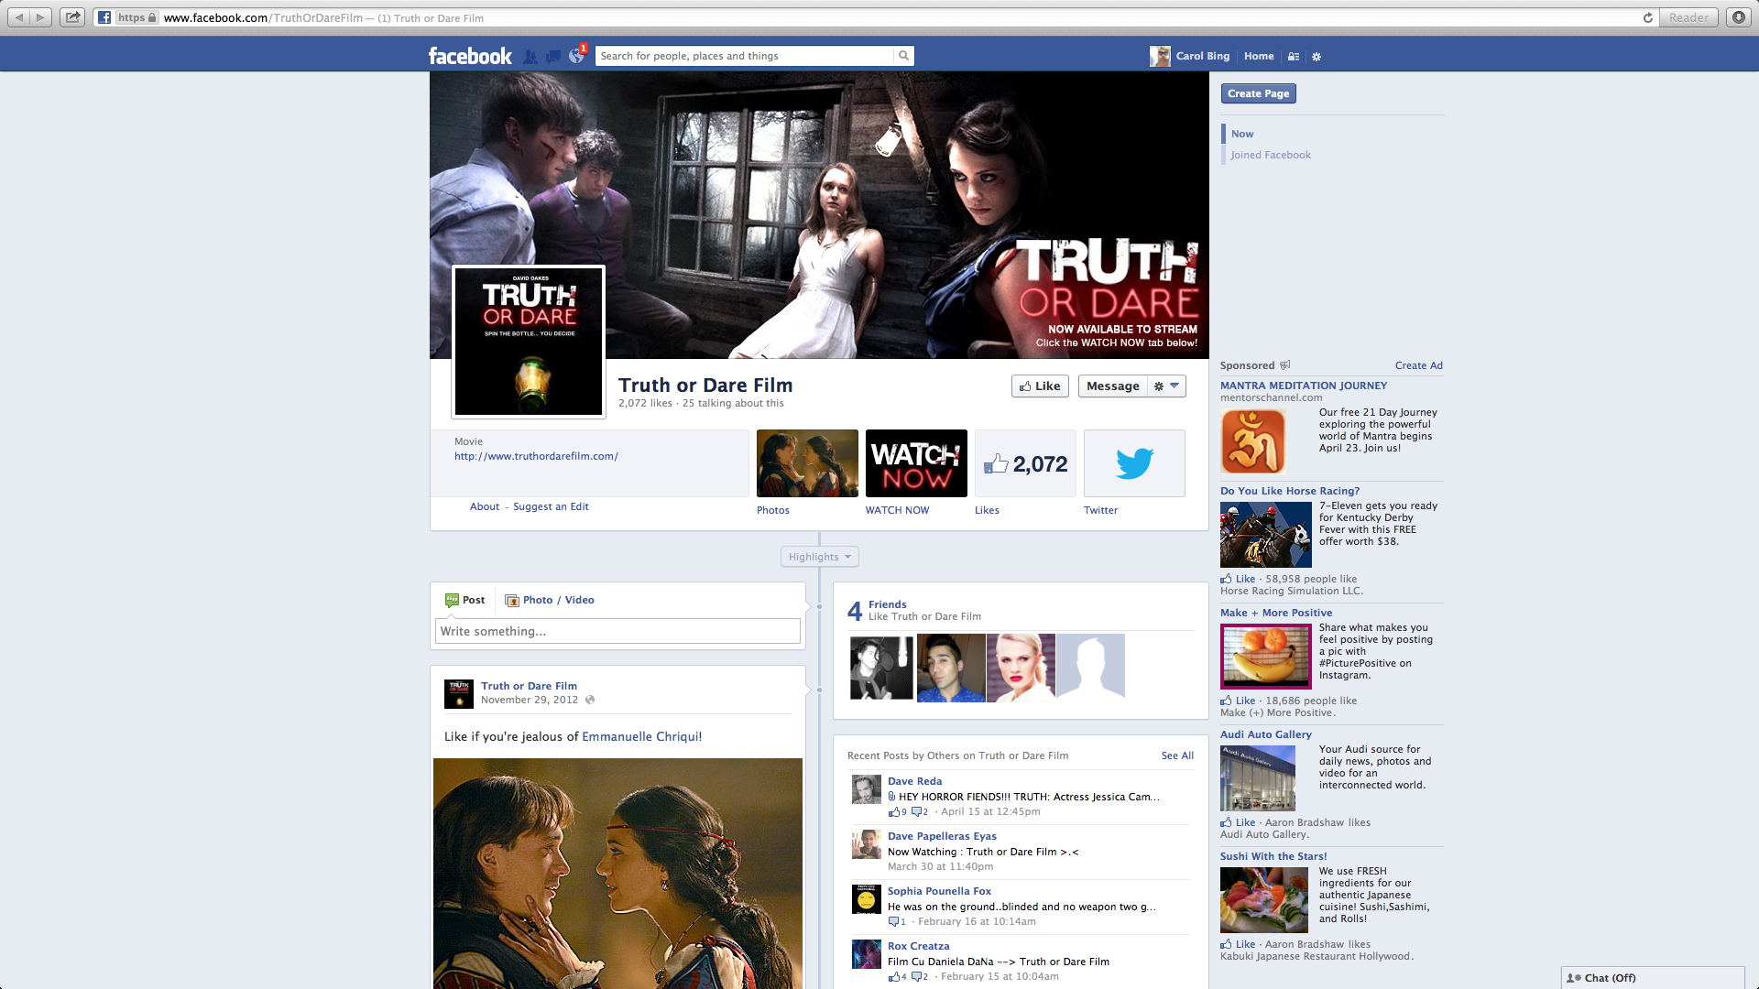Click sponsored megaphone icon
Screen dimensions: 1759x989
(1285, 365)
